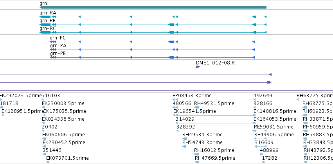Select the teal grn gene bar
Viewport: 333px width, 164px height.
(x=153, y=7)
